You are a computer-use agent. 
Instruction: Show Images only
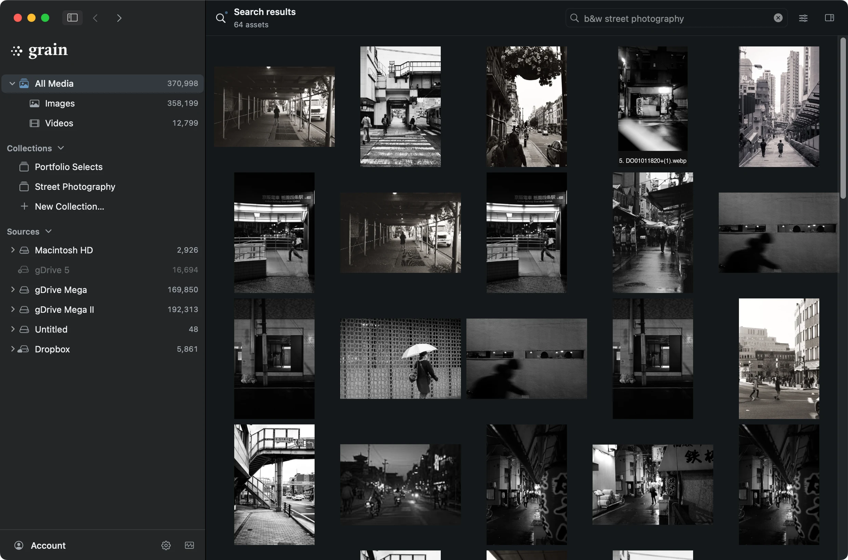coord(103,103)
